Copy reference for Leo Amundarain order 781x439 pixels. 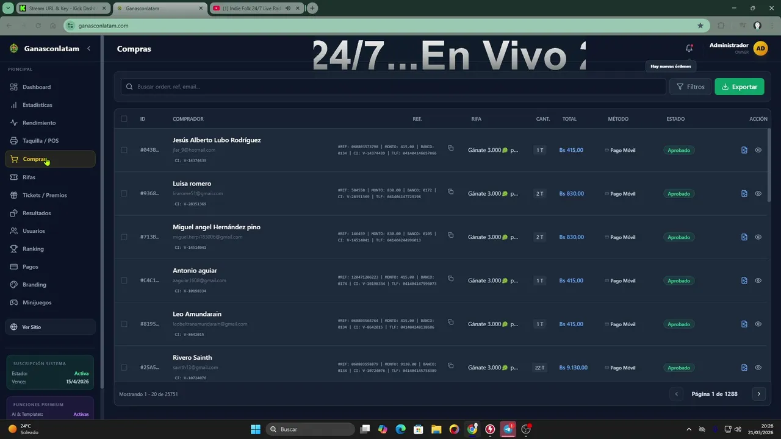click(450, 322)
